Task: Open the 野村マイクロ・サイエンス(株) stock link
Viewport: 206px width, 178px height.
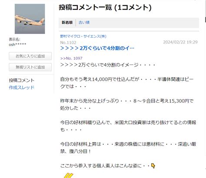Action: pyautogui.click(x=83, y=36)
